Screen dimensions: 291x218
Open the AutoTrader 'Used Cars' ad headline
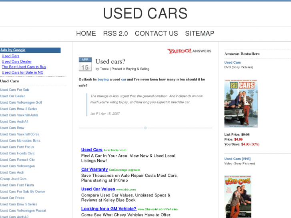point(92,150)
